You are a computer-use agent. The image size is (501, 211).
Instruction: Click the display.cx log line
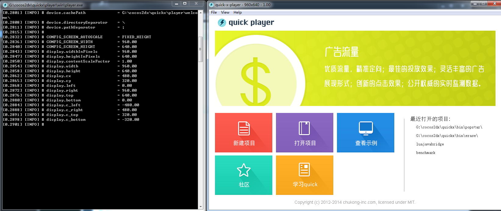70,76
